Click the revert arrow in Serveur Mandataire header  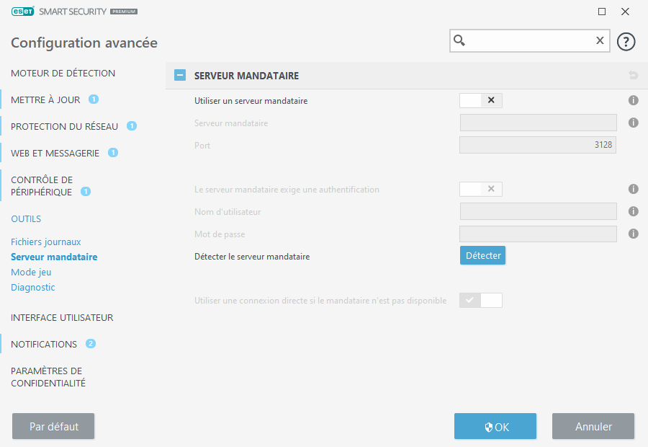pyautogui.click(x=633, y=75)
